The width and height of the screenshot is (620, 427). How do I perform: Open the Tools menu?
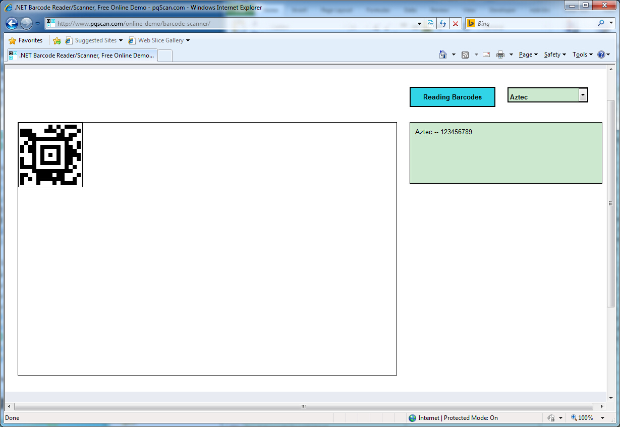[x=583, y=55]
